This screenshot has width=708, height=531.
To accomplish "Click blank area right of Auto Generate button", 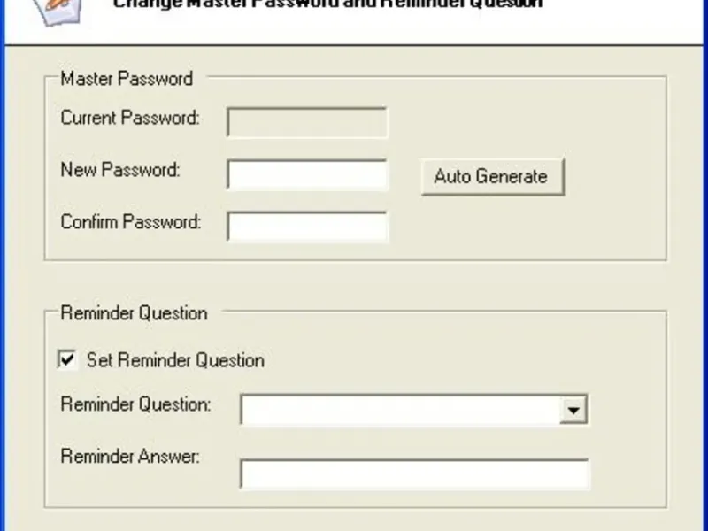I will pyautogui.click(x=615, y=176).
